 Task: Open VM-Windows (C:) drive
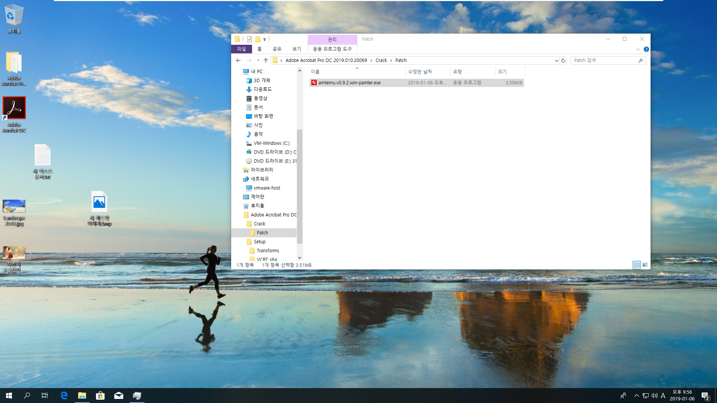(268, 143)
